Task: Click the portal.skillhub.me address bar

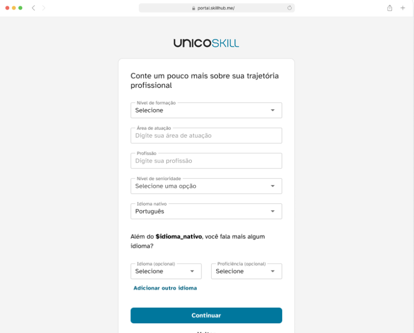Action: [217, 8]
